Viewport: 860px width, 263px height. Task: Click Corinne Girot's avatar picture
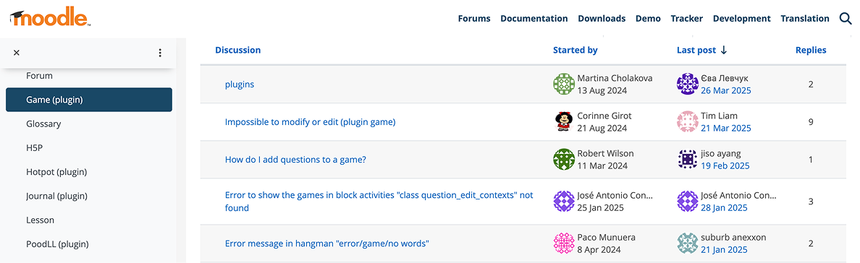click(564, 121)
